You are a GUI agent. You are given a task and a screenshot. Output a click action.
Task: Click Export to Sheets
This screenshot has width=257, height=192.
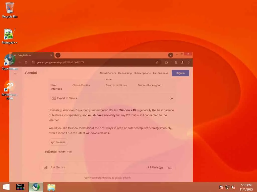[64, 98]
